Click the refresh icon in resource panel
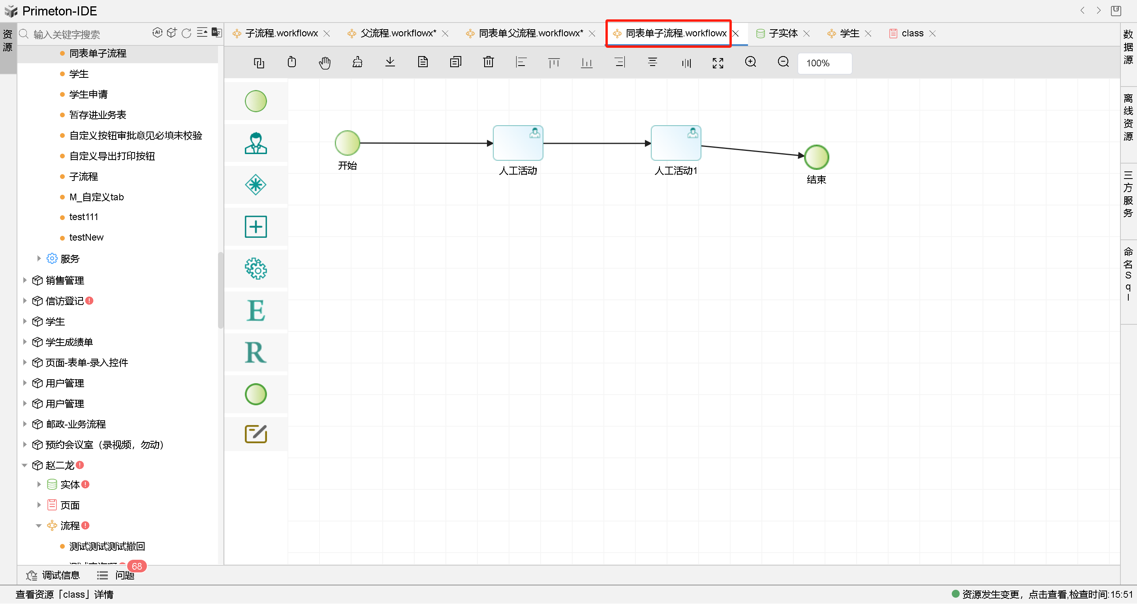Image resolution: width=1137 pixels, height=604 pixels. pyautogui.click(x=186, y=33)
